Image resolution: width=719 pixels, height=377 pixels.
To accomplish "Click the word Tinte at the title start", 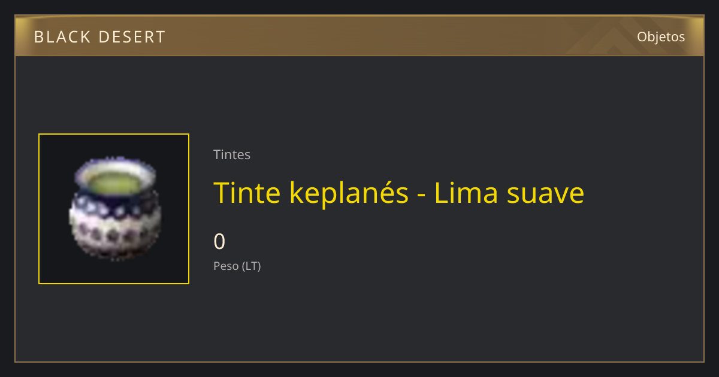I will point(247,193).
